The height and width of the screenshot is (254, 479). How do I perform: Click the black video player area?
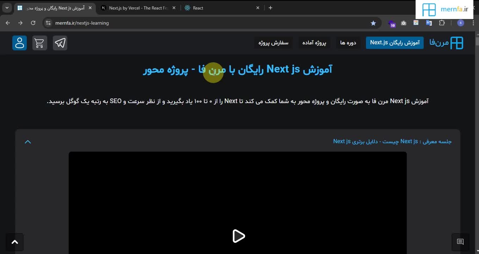238,203
